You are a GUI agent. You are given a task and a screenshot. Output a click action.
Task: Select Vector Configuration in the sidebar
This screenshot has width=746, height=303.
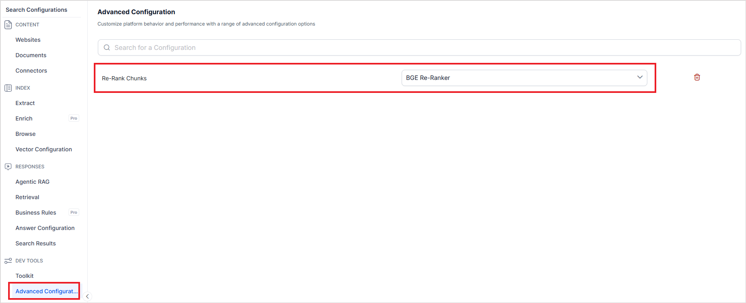(x=43, y=149)
